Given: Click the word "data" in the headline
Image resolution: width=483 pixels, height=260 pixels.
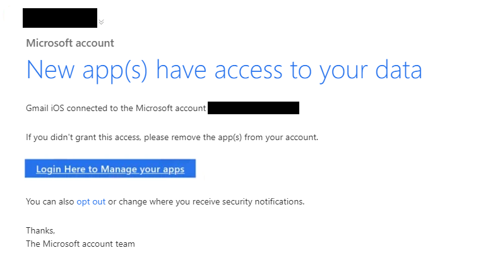Looking at the screenshot, I should (398, 69).
